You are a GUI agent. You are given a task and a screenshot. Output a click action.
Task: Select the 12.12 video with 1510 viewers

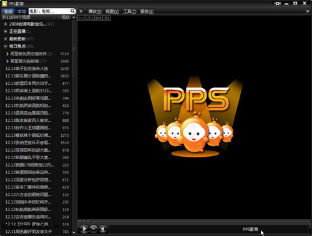pyautogui.click(x=37, y=143)
